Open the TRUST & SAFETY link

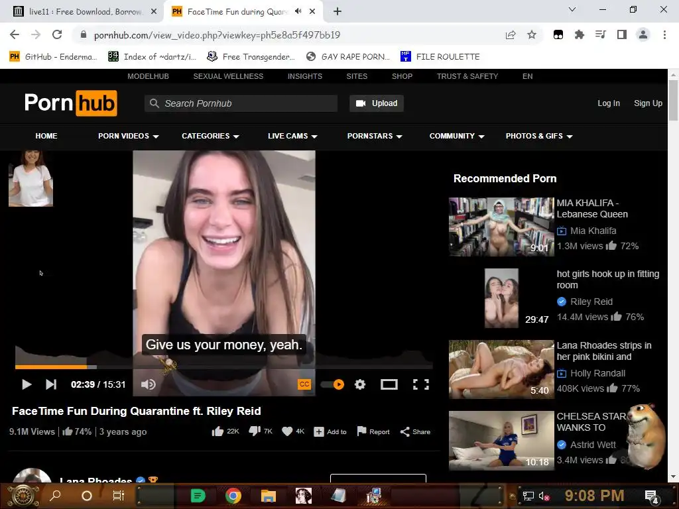tap(467, 76)
